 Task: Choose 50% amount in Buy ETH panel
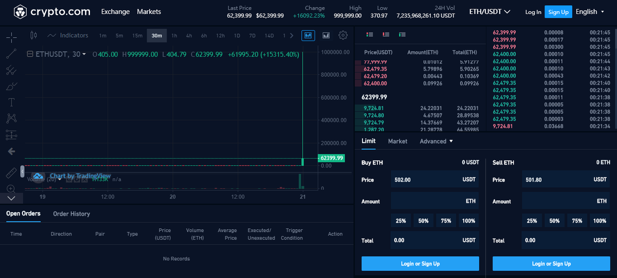click(423, 221)
